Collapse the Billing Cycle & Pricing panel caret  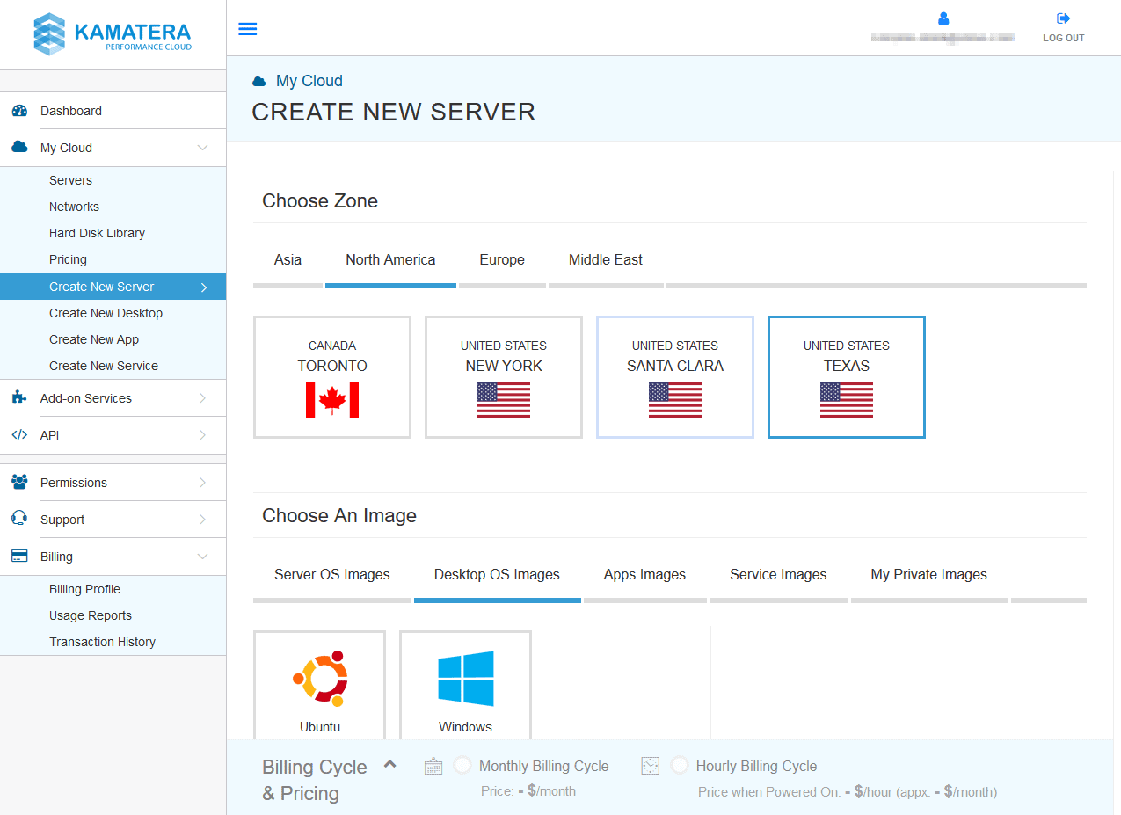[390, 764]
